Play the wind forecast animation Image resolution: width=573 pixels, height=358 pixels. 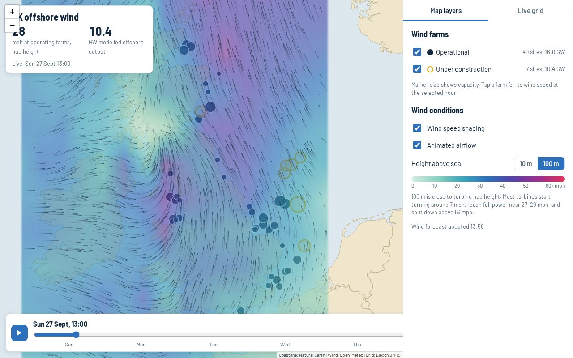(19, 332)
